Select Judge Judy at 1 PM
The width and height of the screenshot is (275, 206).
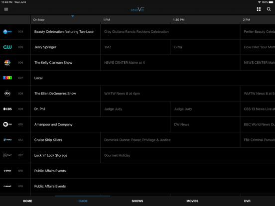[x=135, y=109]
